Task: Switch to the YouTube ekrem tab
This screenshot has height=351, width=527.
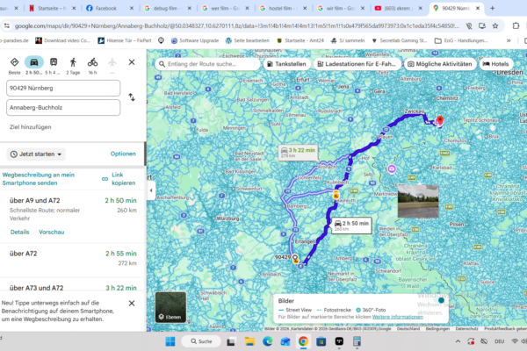Action: (399, 9)
